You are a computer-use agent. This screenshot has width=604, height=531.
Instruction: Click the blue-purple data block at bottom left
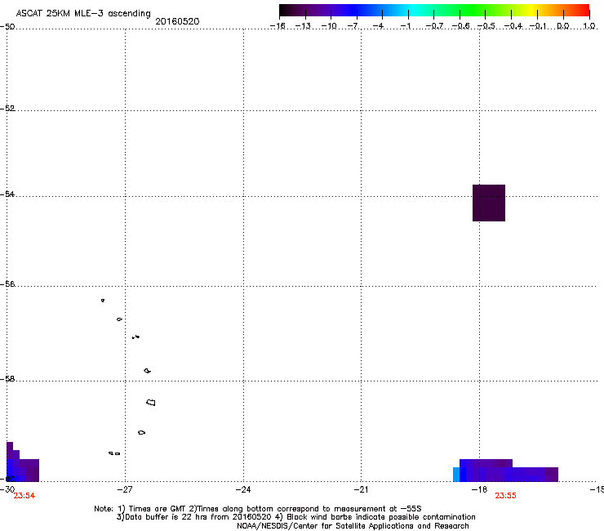[x=23, y=462]
